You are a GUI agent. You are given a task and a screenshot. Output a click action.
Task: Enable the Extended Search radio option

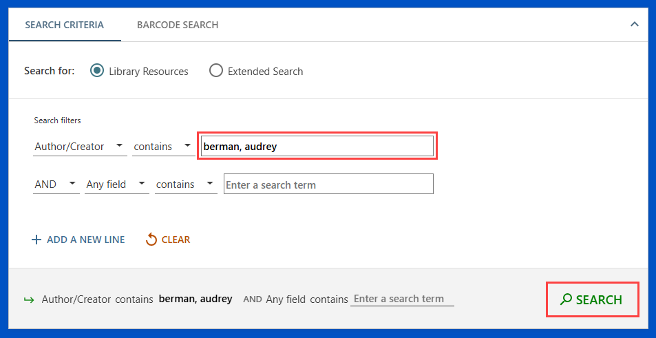click(216, 71)
